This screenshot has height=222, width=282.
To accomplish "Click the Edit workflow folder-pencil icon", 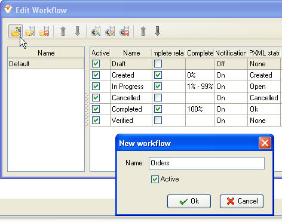I will [x=30, y=31].
